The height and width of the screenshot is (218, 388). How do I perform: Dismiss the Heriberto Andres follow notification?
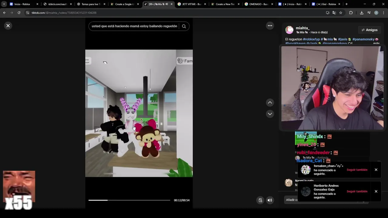376,191
